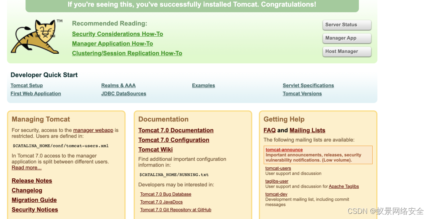Click 'User support and discussion' under tomcat-users

click(293, 174)
